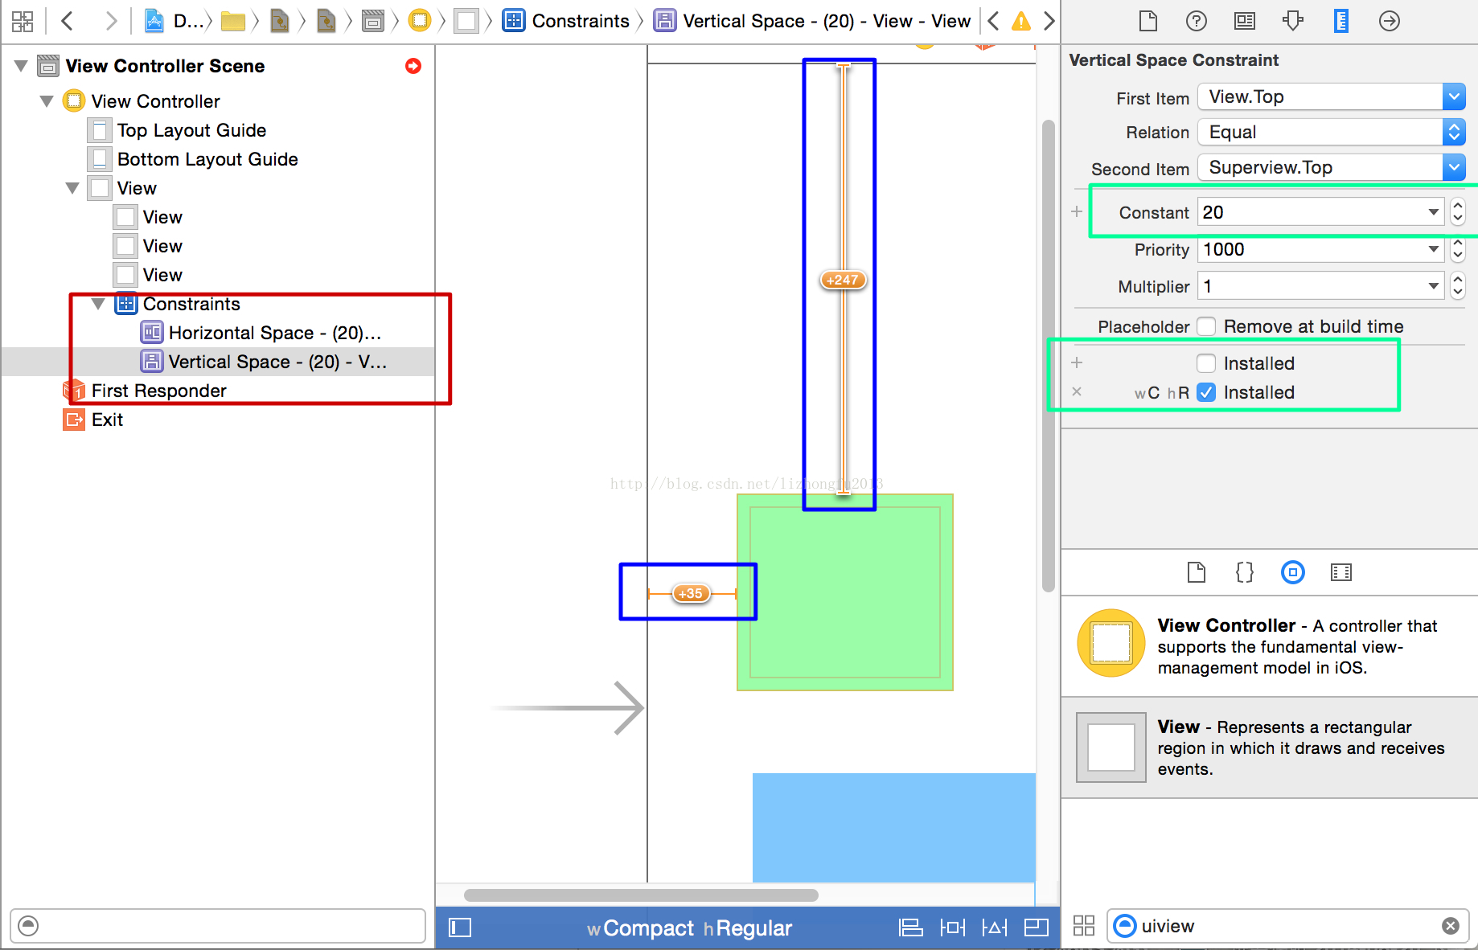Switch to the Attributes inspector
1478x950 pixels.
(1293, 21)
